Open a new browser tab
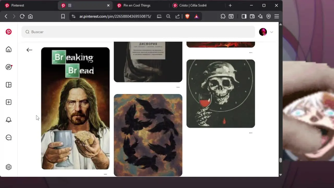Screen dimensions: 334x188 [x=230, y=5]
